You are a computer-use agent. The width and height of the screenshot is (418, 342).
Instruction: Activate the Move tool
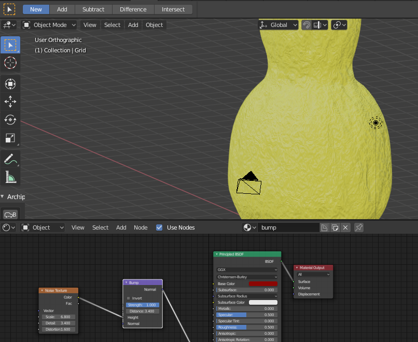click(x=10, y=102)
